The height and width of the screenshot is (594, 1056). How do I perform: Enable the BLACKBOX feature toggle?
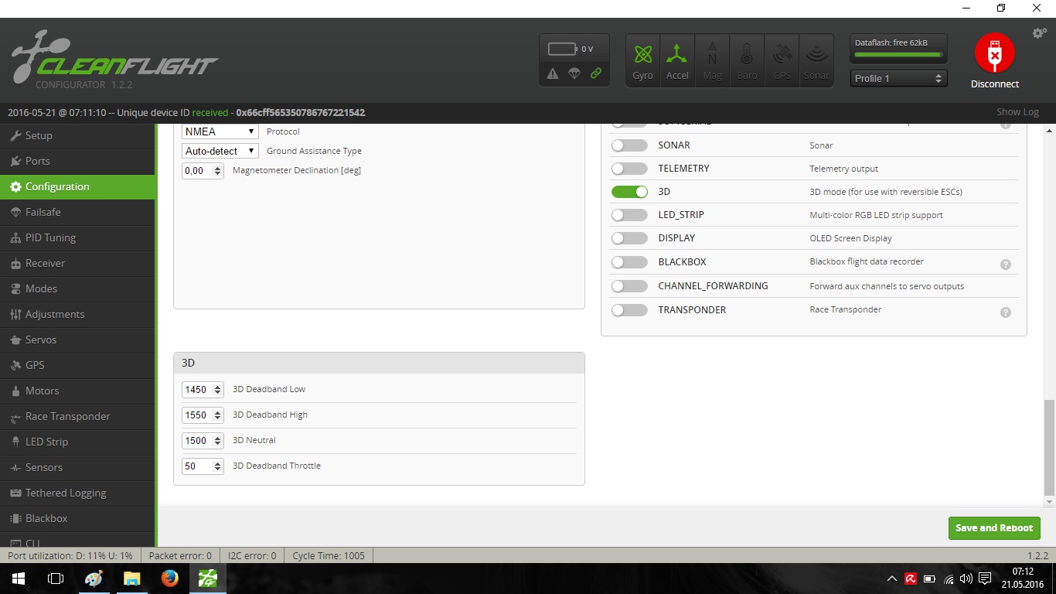[629, 262]
